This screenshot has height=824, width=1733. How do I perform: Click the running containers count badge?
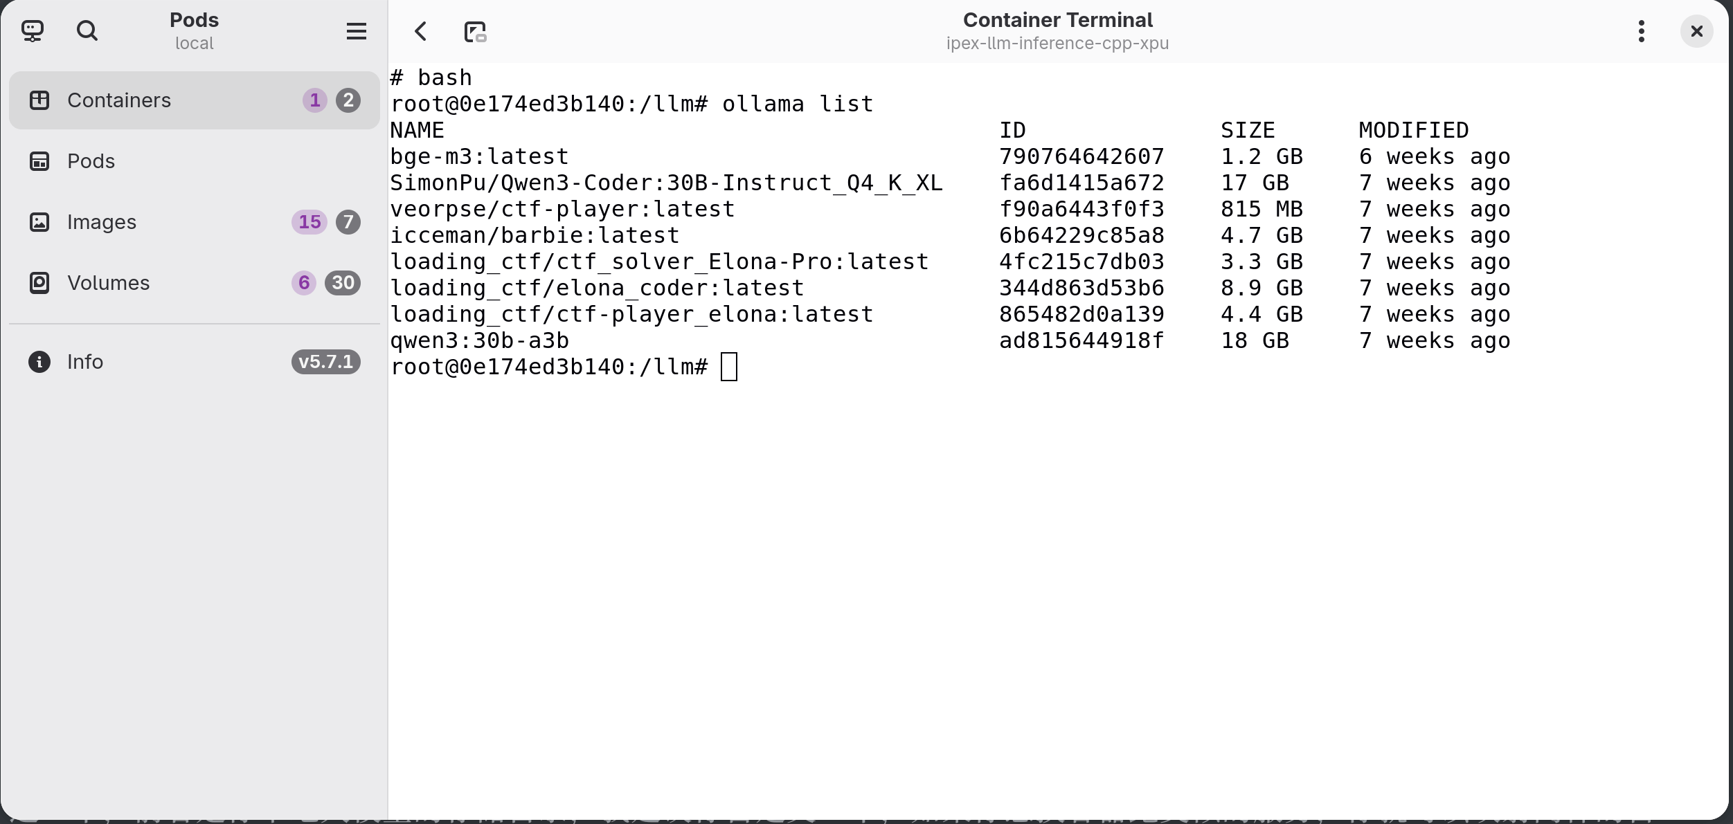click(x=315, y=100)
